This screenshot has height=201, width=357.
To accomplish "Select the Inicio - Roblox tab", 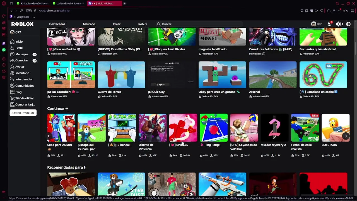I will 104,3.
